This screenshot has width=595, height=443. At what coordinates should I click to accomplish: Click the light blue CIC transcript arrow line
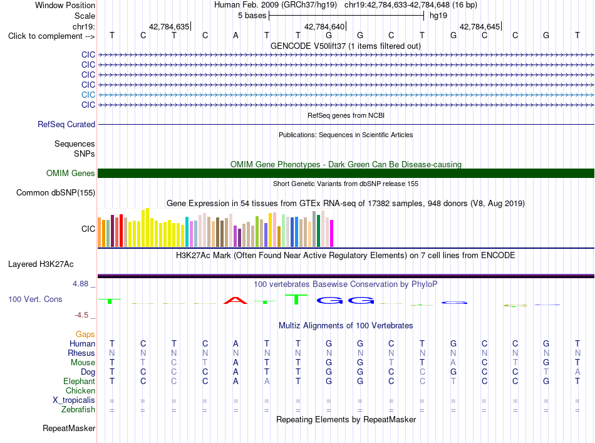pos(346,95)
